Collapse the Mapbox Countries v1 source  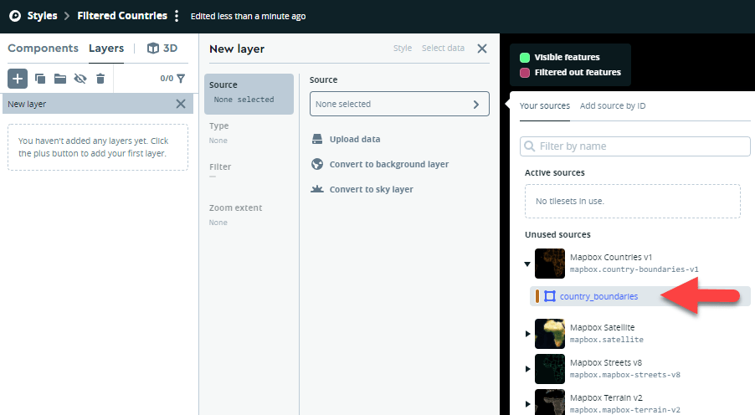click(527, 264)
